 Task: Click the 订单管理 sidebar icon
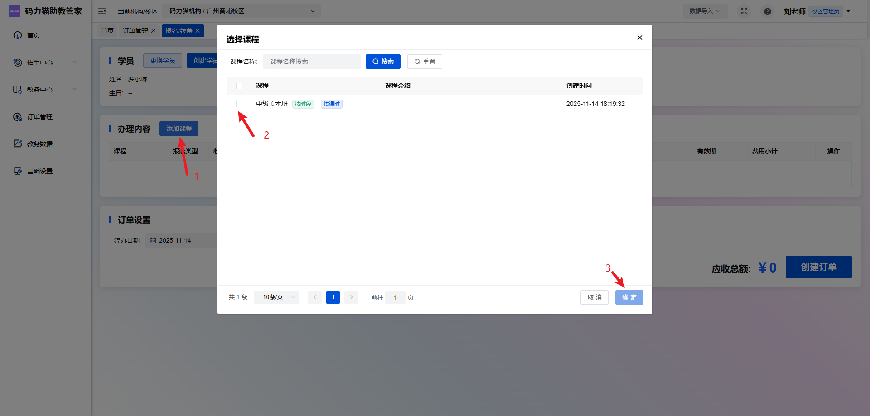(x=18, y=117)
